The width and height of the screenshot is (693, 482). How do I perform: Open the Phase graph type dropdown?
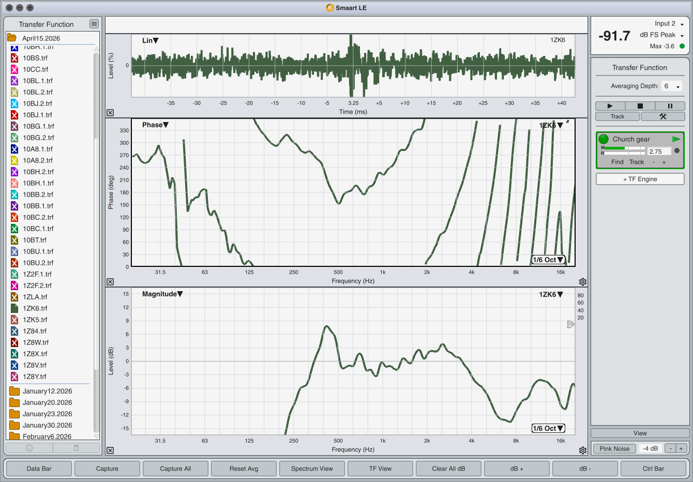[155, 125]
